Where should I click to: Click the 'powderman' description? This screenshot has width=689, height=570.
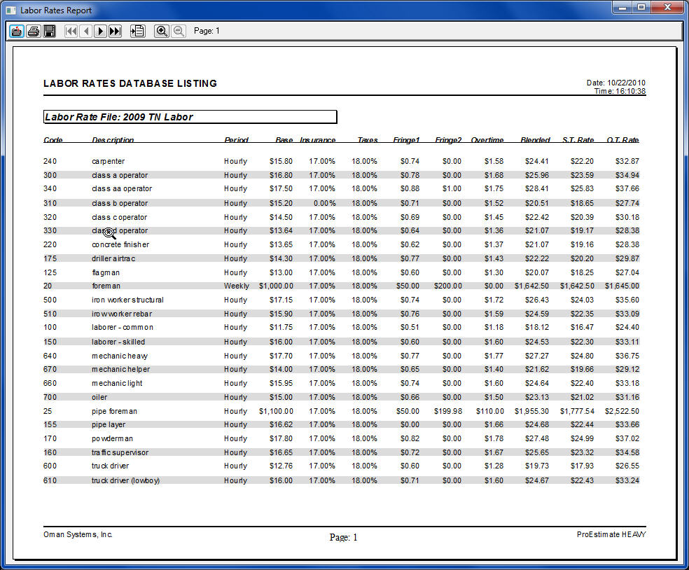pos(112,438)
